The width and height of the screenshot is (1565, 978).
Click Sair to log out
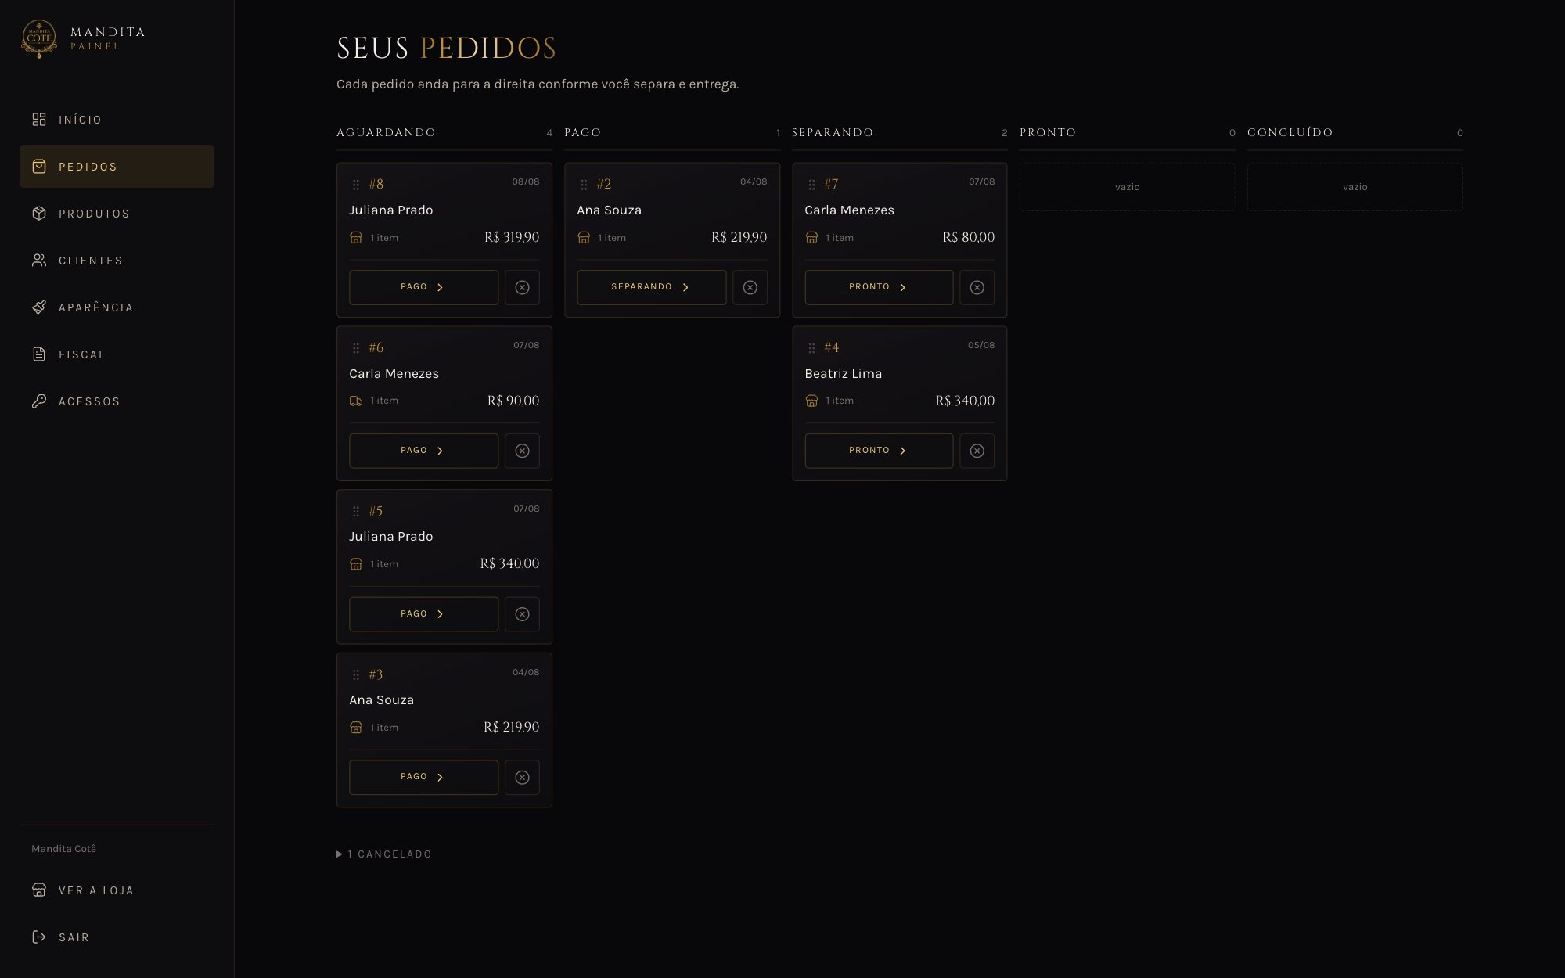117,937
